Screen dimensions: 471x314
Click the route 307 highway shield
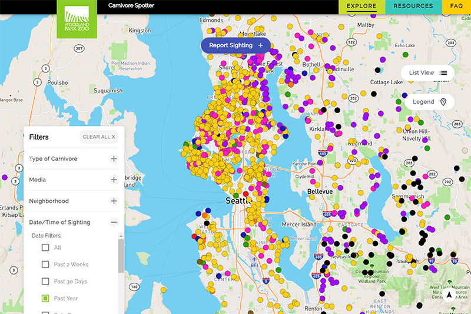79,48
